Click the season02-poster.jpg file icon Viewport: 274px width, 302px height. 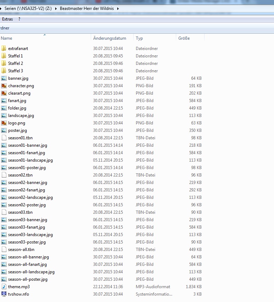tap(4, 205)
